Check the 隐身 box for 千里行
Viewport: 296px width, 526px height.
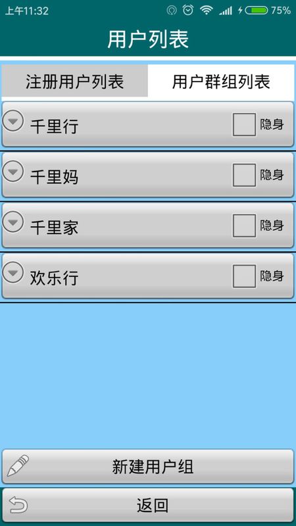pyautogui.click(x=244, y=124)
